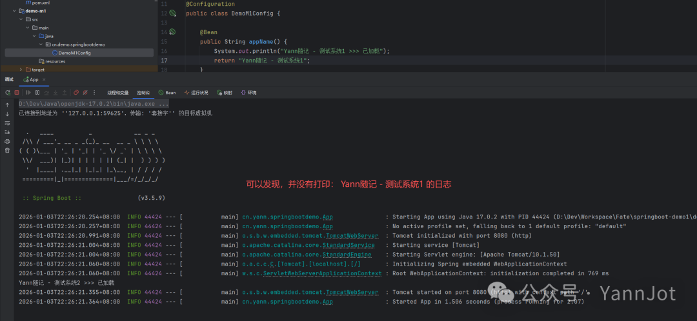
Task: Open the debugger more-actions menu
Action: tap(94, 92)
